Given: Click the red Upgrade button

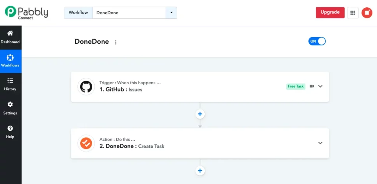Looking at the screenshot, I should [330, 12].
